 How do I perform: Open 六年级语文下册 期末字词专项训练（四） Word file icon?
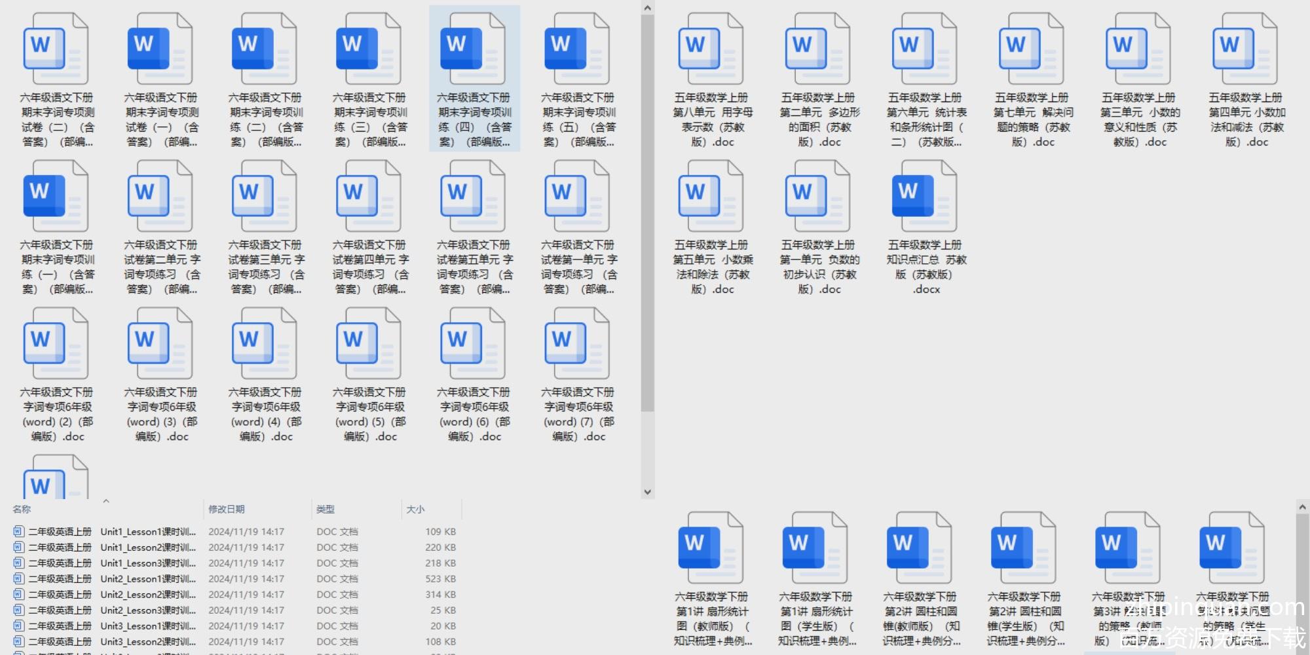tap(473, 49)
